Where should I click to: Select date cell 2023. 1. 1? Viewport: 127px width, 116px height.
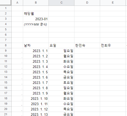click(x=36, y=51)
